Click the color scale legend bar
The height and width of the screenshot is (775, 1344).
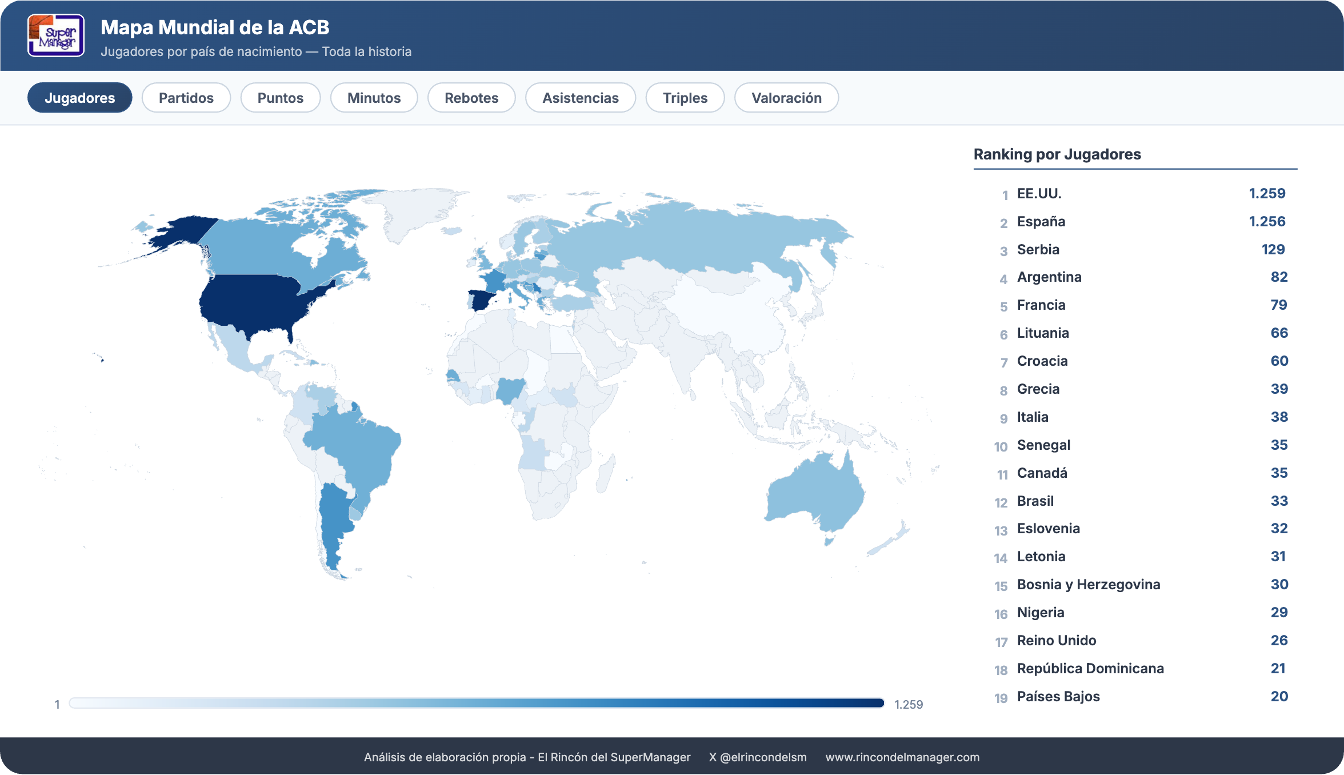click(x=476, y=703)
